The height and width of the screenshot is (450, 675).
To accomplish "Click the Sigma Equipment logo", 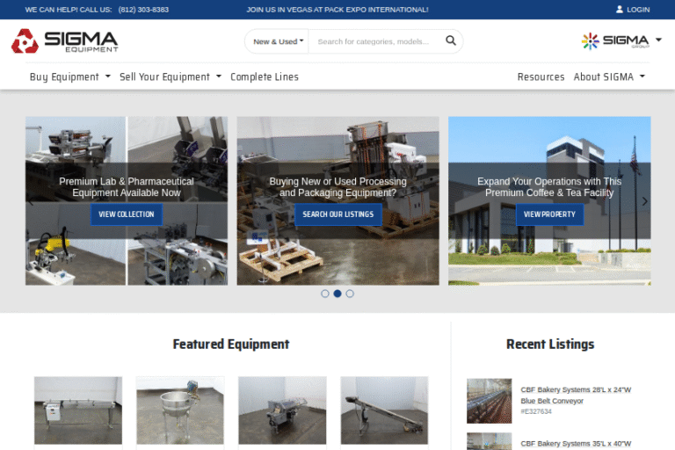I will [64, 41].
